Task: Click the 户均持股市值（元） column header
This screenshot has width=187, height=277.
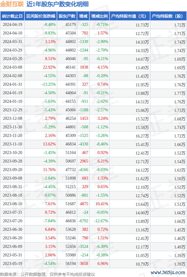Action: click(129, 16)
